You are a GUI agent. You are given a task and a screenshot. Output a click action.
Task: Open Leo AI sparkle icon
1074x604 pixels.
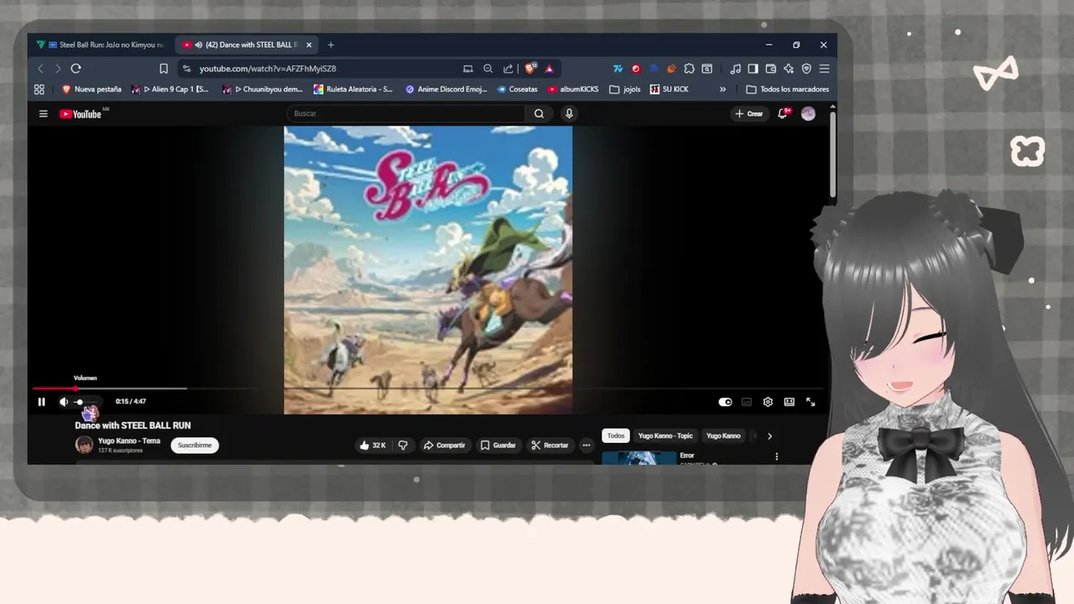click(789, 69)
